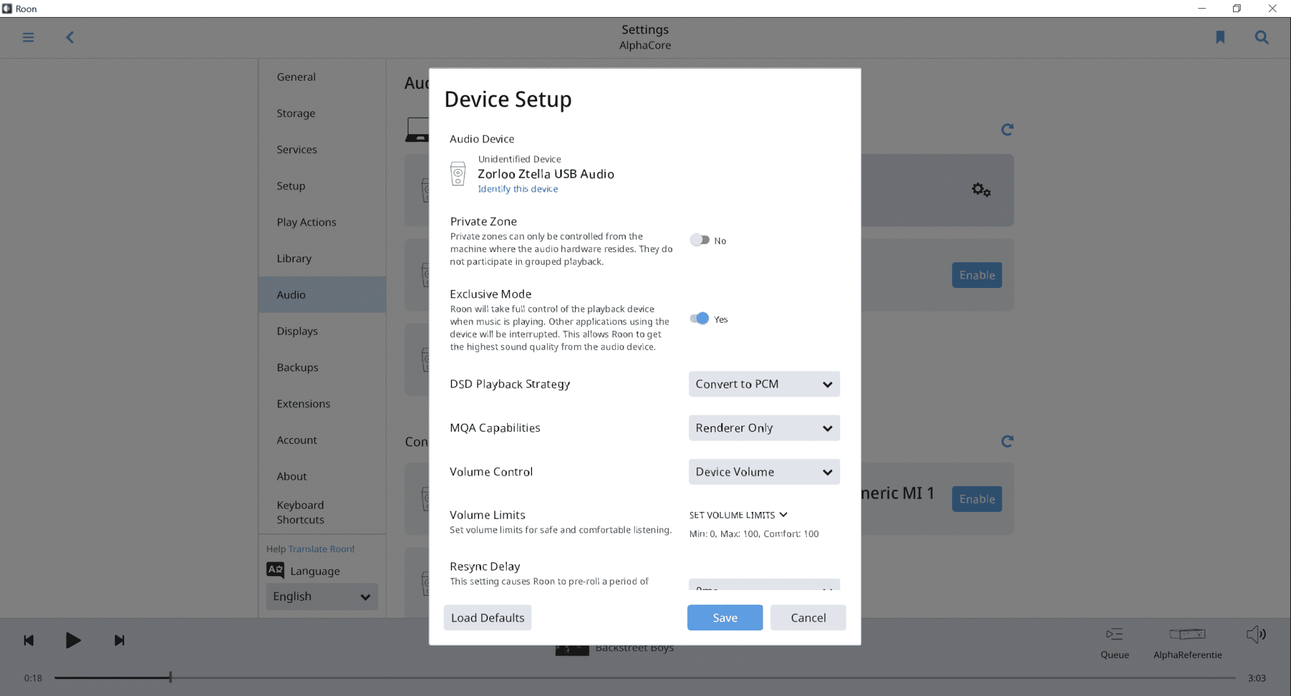Viewport: 1291px width, 696px height.
Task: Open the MQA Capabilities dropdown
Action: coord(764,428)
